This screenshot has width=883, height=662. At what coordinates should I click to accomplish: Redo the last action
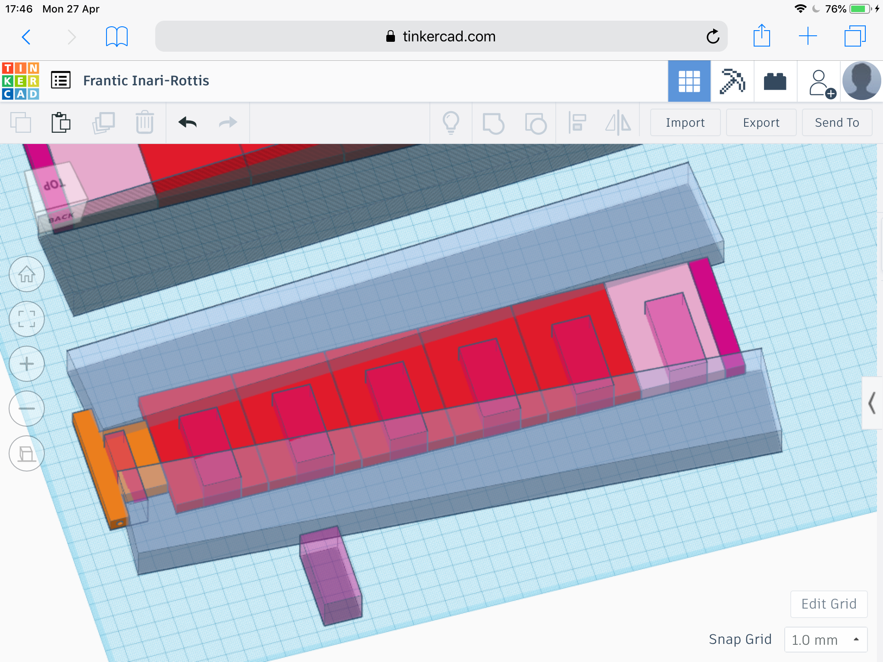[228, 123]
